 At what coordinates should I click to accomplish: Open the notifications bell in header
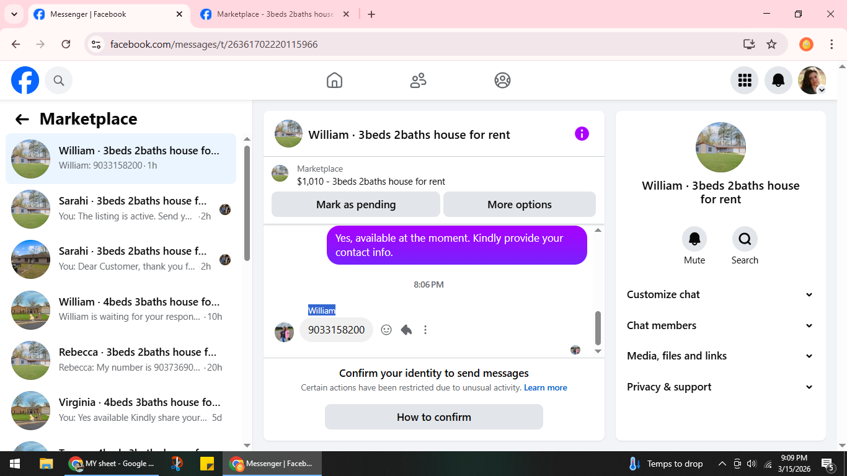click(x=778, y=81)
